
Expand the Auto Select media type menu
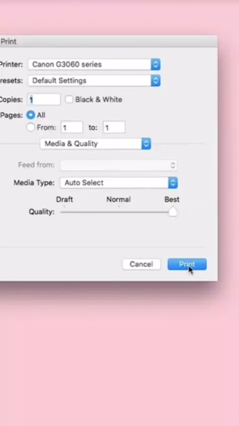[x=119, y=183]
